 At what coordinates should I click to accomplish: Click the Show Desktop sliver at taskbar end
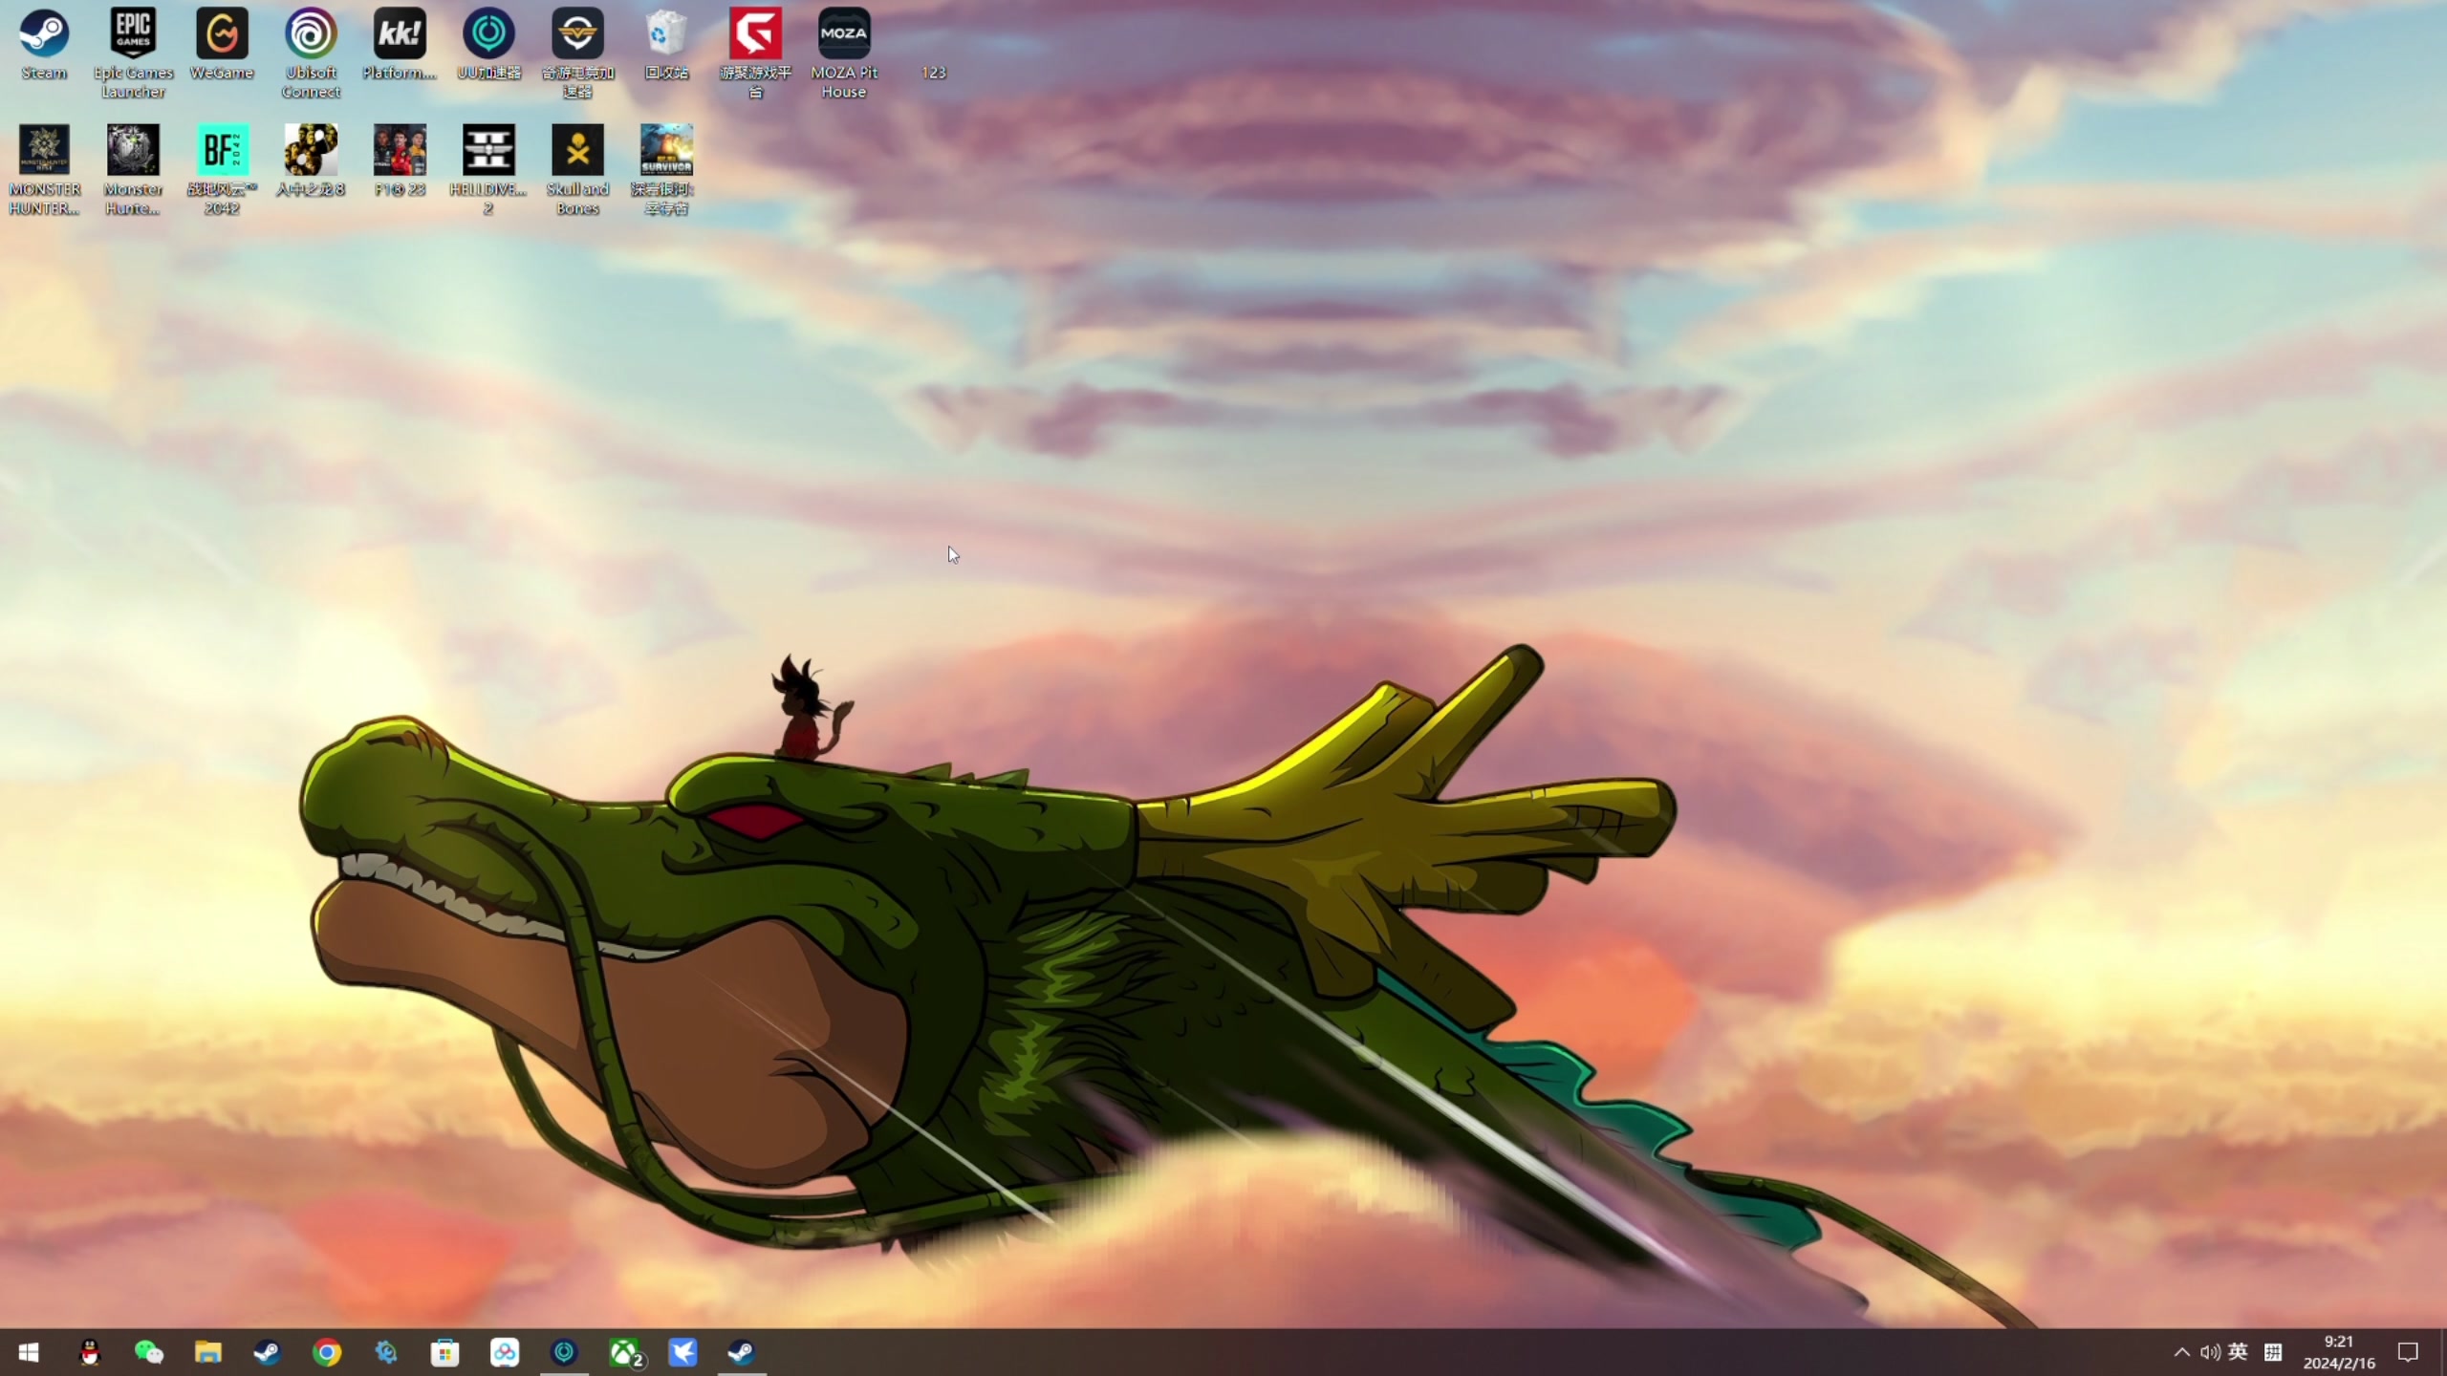(2443, 1352)
